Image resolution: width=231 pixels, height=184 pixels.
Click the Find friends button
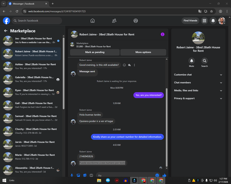[x=190, y=21]
